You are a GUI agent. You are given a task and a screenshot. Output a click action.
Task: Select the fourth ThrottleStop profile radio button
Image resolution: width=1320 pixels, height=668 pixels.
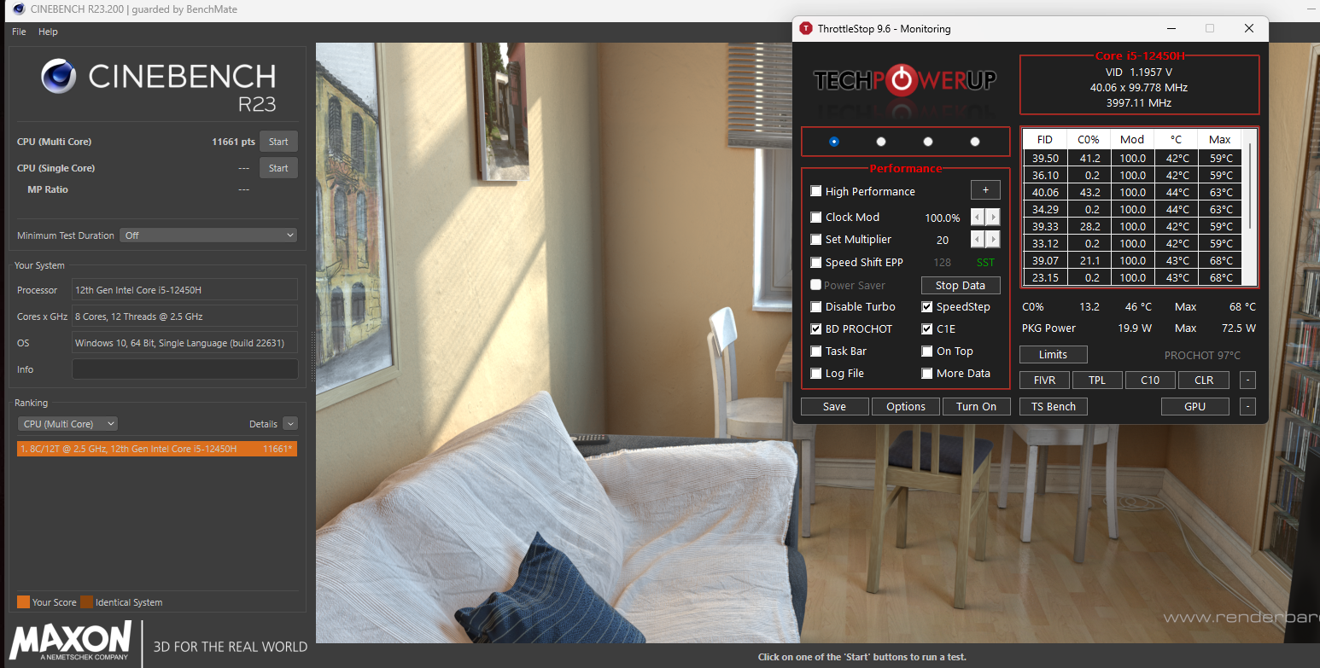(x=975, y=142)
